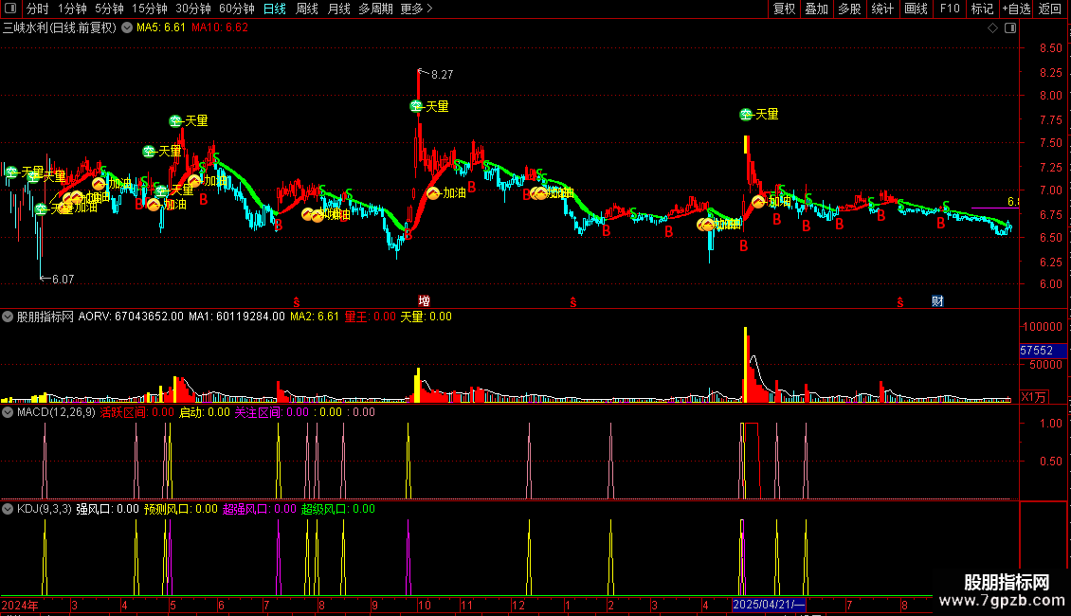The width and height of the screenshot is (1071, 616).
Task: Click the 复权 adjustment button
Action: point(784,9)
